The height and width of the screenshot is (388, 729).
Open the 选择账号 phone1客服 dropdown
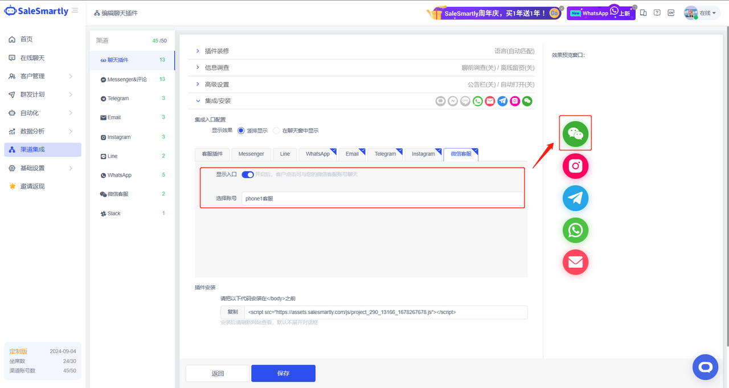pos(382,198)
